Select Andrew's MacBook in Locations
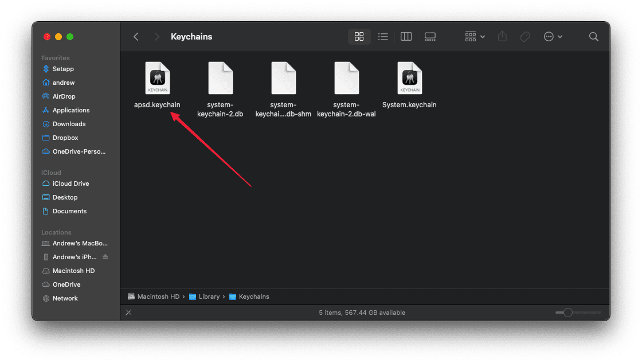 [x=80, y=243]
